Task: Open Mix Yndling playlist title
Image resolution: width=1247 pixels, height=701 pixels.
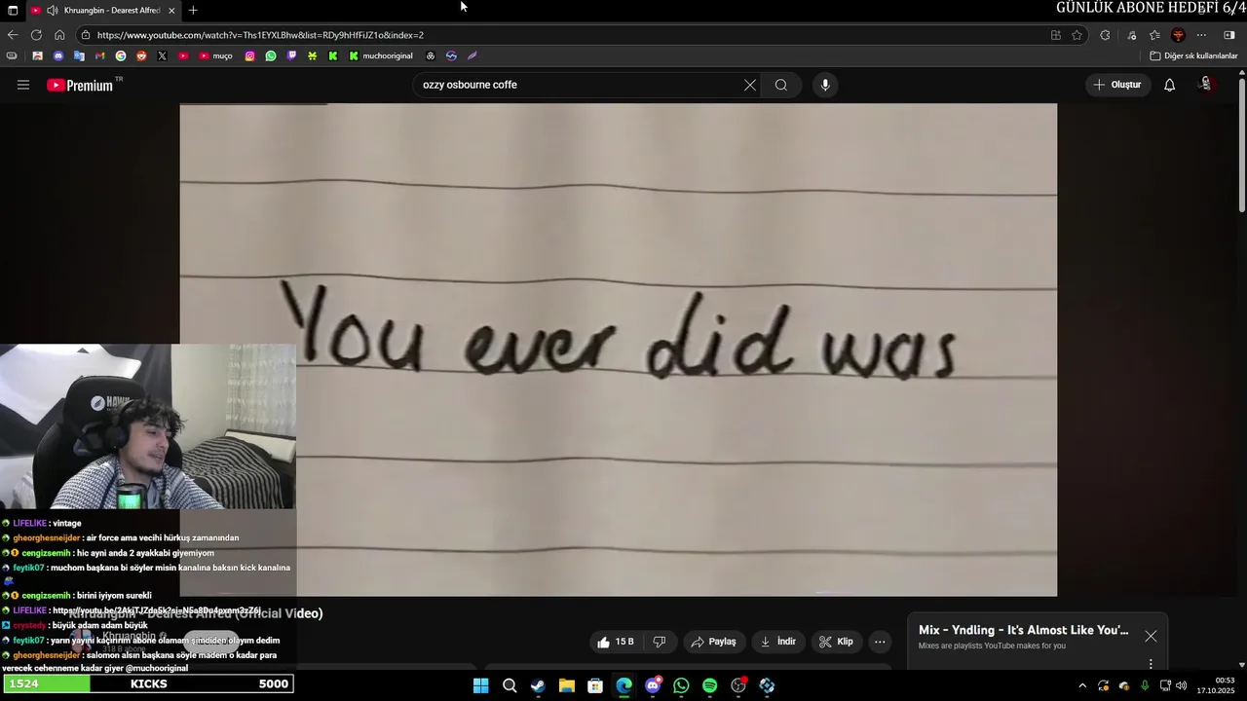Action: (1023, 630)
